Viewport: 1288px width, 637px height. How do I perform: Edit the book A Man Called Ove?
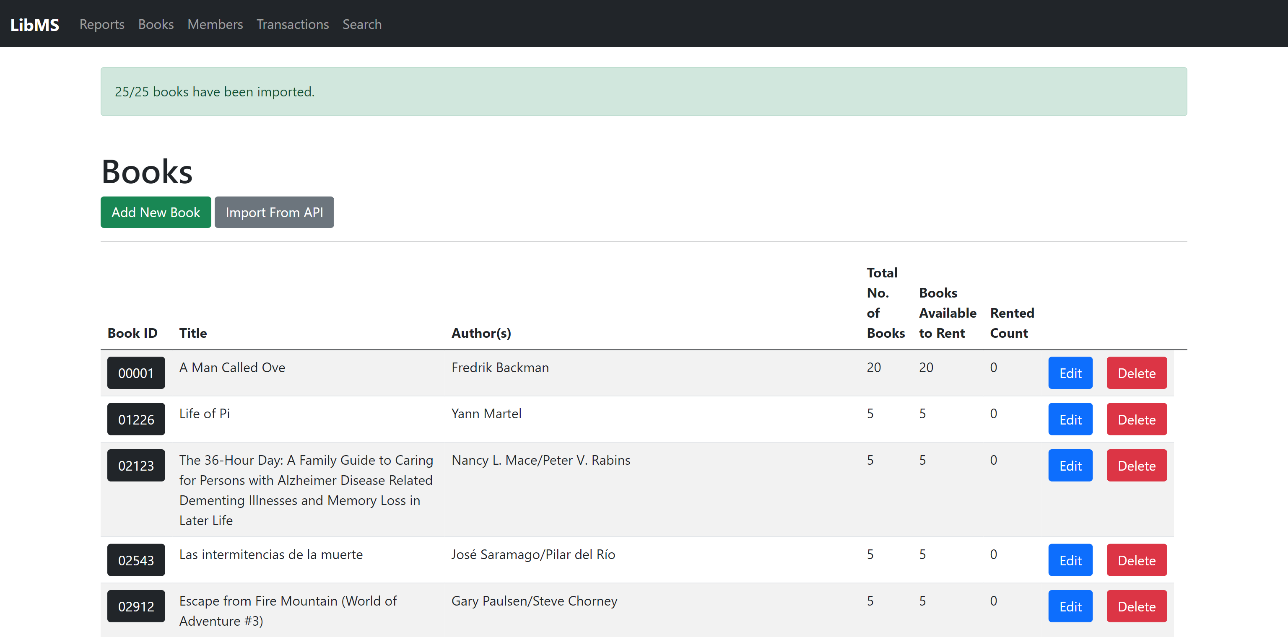1070,373
